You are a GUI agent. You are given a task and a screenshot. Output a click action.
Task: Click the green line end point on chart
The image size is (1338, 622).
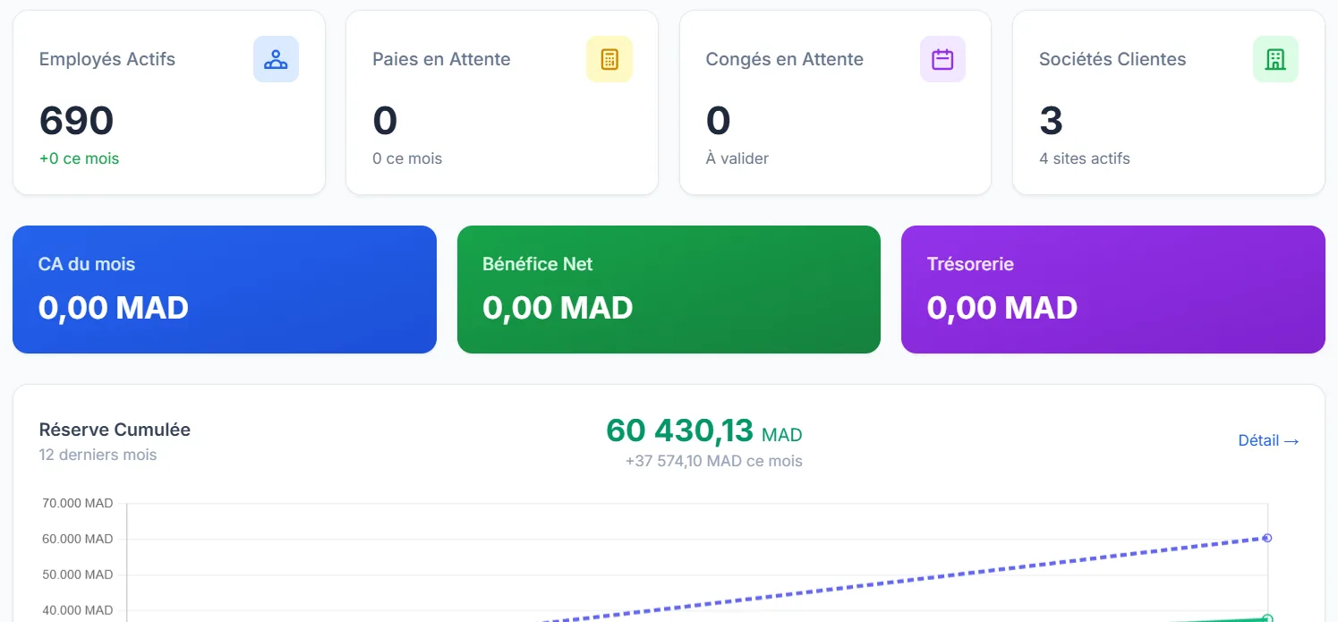[1267, 618]
